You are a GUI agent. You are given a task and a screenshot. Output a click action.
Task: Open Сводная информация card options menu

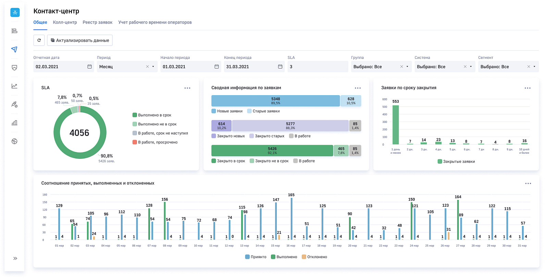pos(358,88)
